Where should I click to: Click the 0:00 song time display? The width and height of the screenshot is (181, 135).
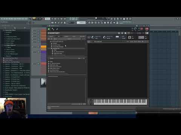coord(72,19)
